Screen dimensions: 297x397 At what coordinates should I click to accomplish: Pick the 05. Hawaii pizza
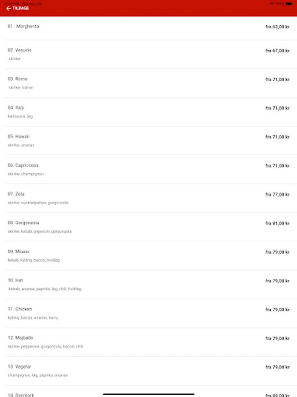pos(151,141)
